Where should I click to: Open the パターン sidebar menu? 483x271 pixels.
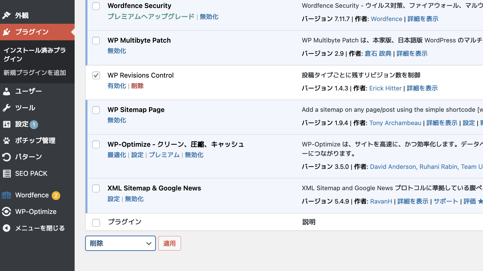click(x=37, y=157)
